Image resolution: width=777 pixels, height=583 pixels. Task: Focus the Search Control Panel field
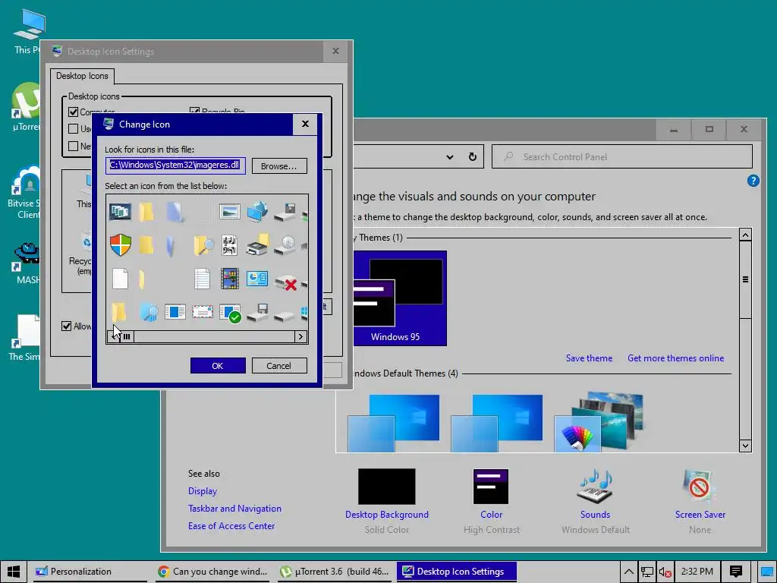click(622, 156)
